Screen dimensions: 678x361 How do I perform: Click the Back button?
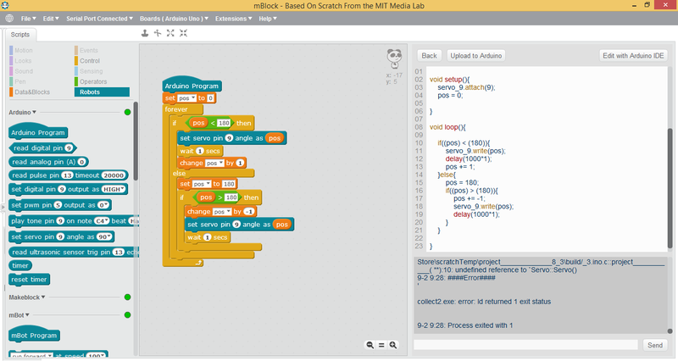tap(429, 56)
